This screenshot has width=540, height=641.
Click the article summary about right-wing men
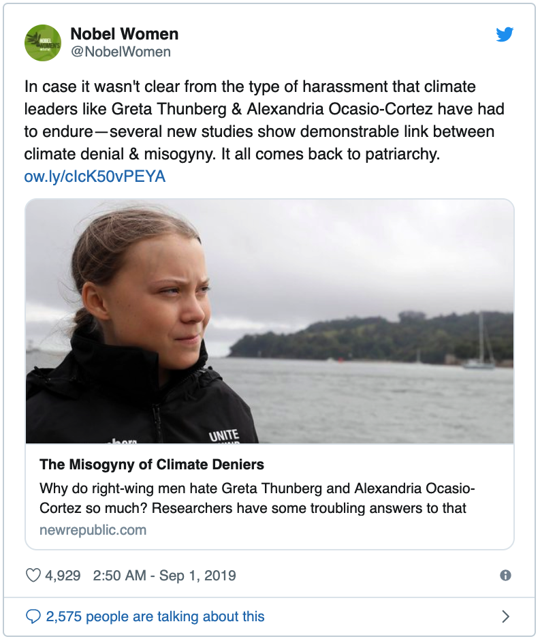257,499
